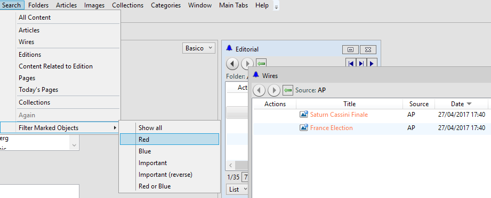Select Content Related to Edition
The width and height of the screenshot is (491, 198).
(x=60, y=66)
